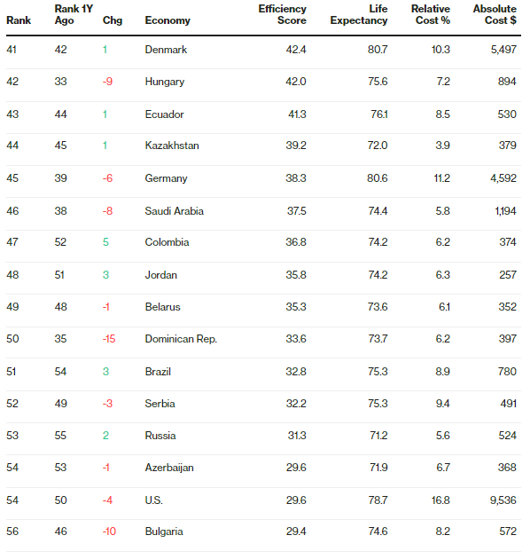Select the Dominican Rep. row name
Viewport: 530px width, 559px height.
pos(181,339)
